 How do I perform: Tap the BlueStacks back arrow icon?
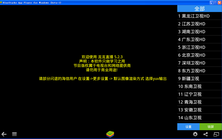point(4,134)
